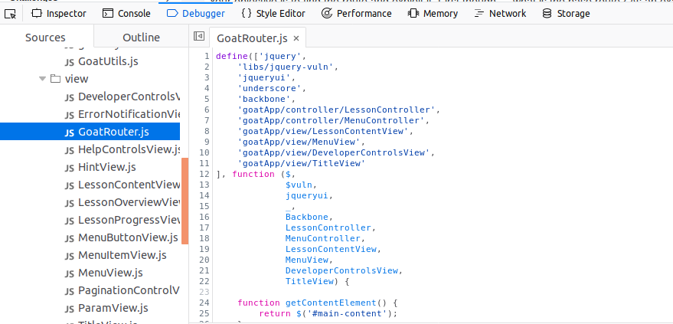Click the view folder icon
This screenshot has width=673, height=324.
[55, 79]
